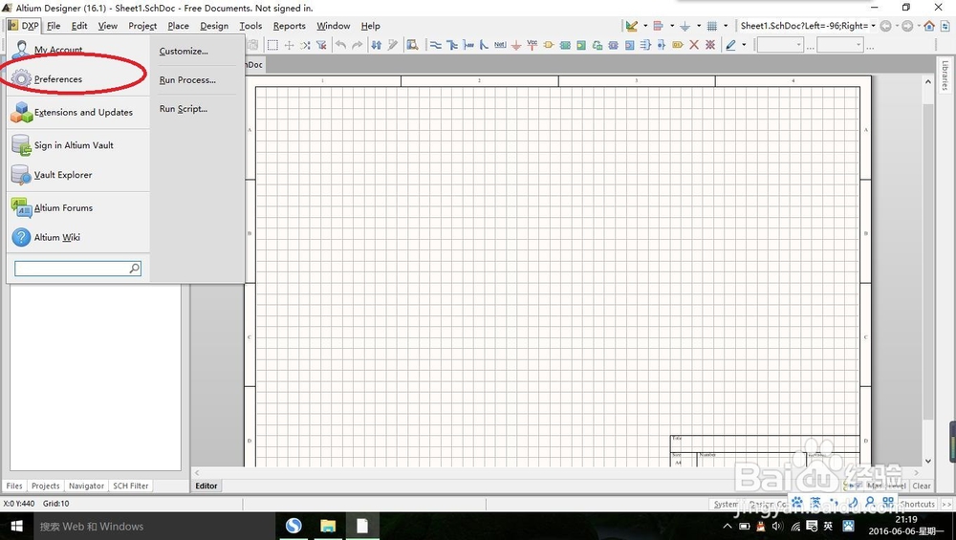This screenshot has height=540, width=956.
Task: Open the Reports menu
Action: (x=289, y=26)
